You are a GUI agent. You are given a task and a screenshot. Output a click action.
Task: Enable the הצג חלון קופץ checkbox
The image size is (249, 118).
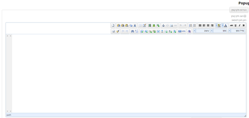pos(245,16)
